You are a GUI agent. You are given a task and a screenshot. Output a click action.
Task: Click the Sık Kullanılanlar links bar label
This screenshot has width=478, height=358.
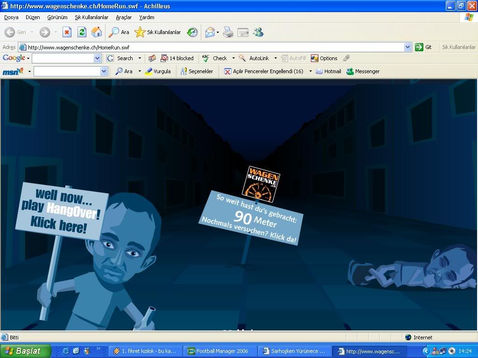[x=459, y=47]
